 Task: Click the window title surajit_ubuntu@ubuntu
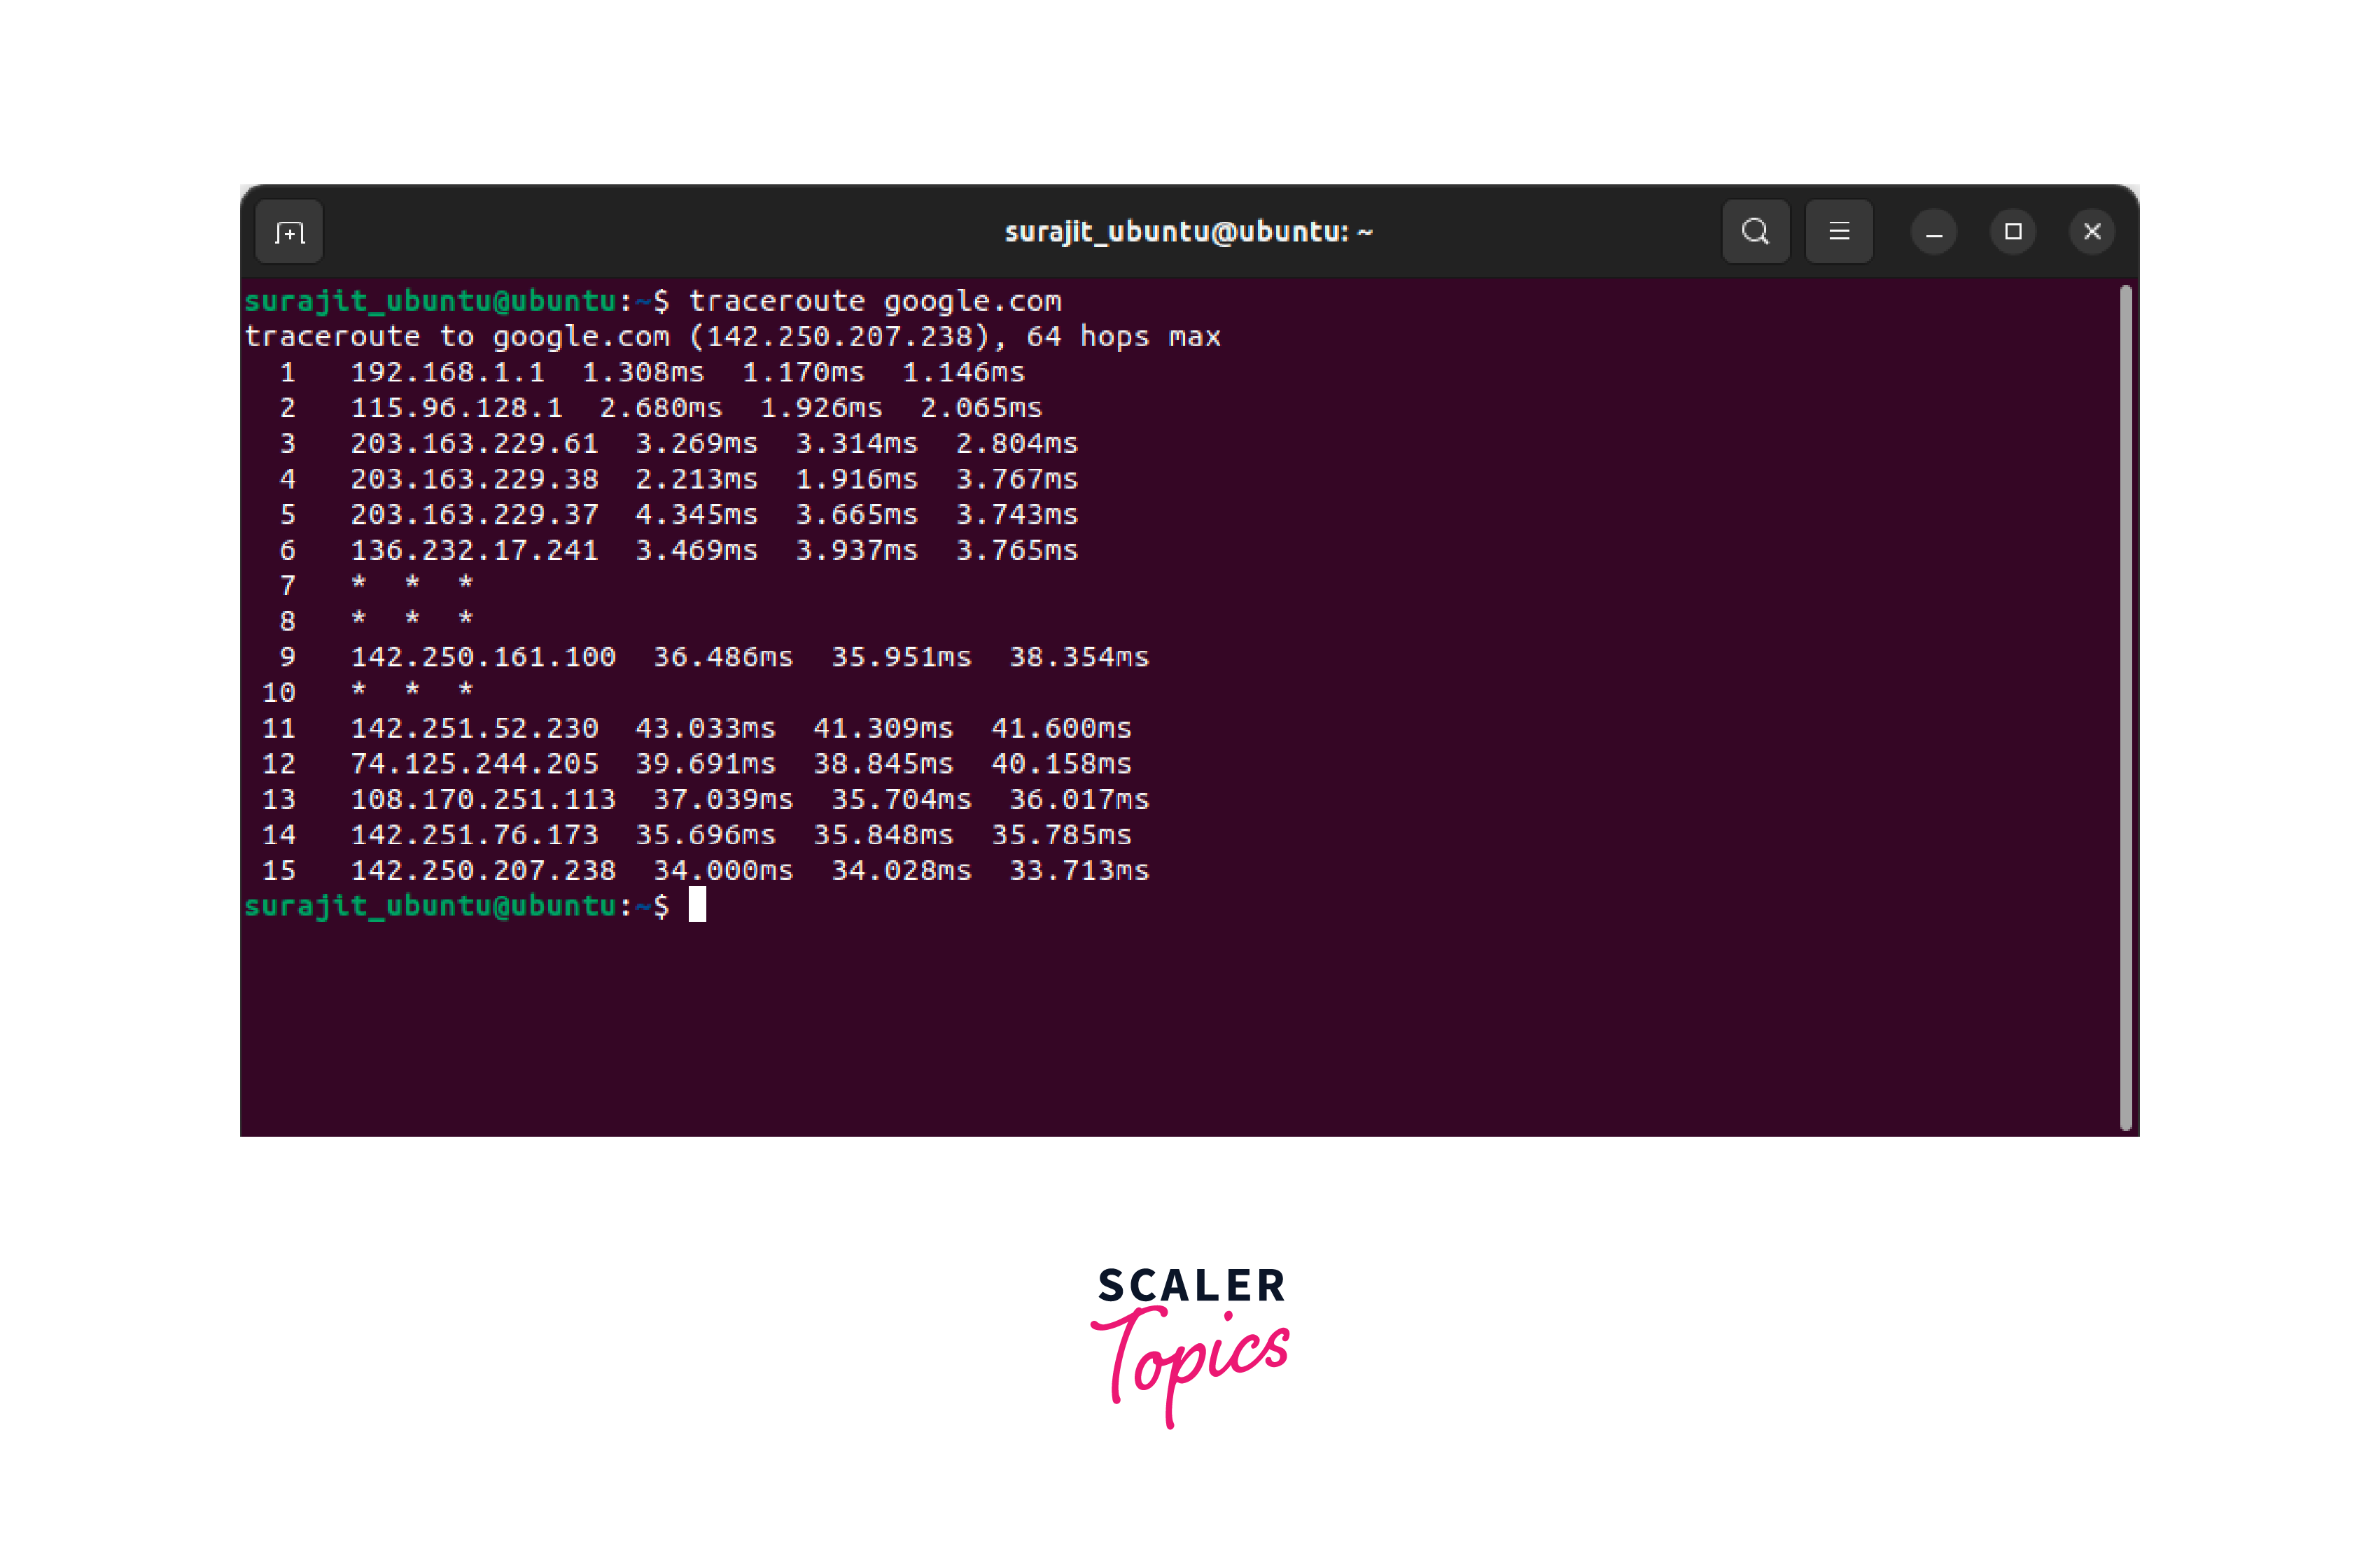[1188, 232]
